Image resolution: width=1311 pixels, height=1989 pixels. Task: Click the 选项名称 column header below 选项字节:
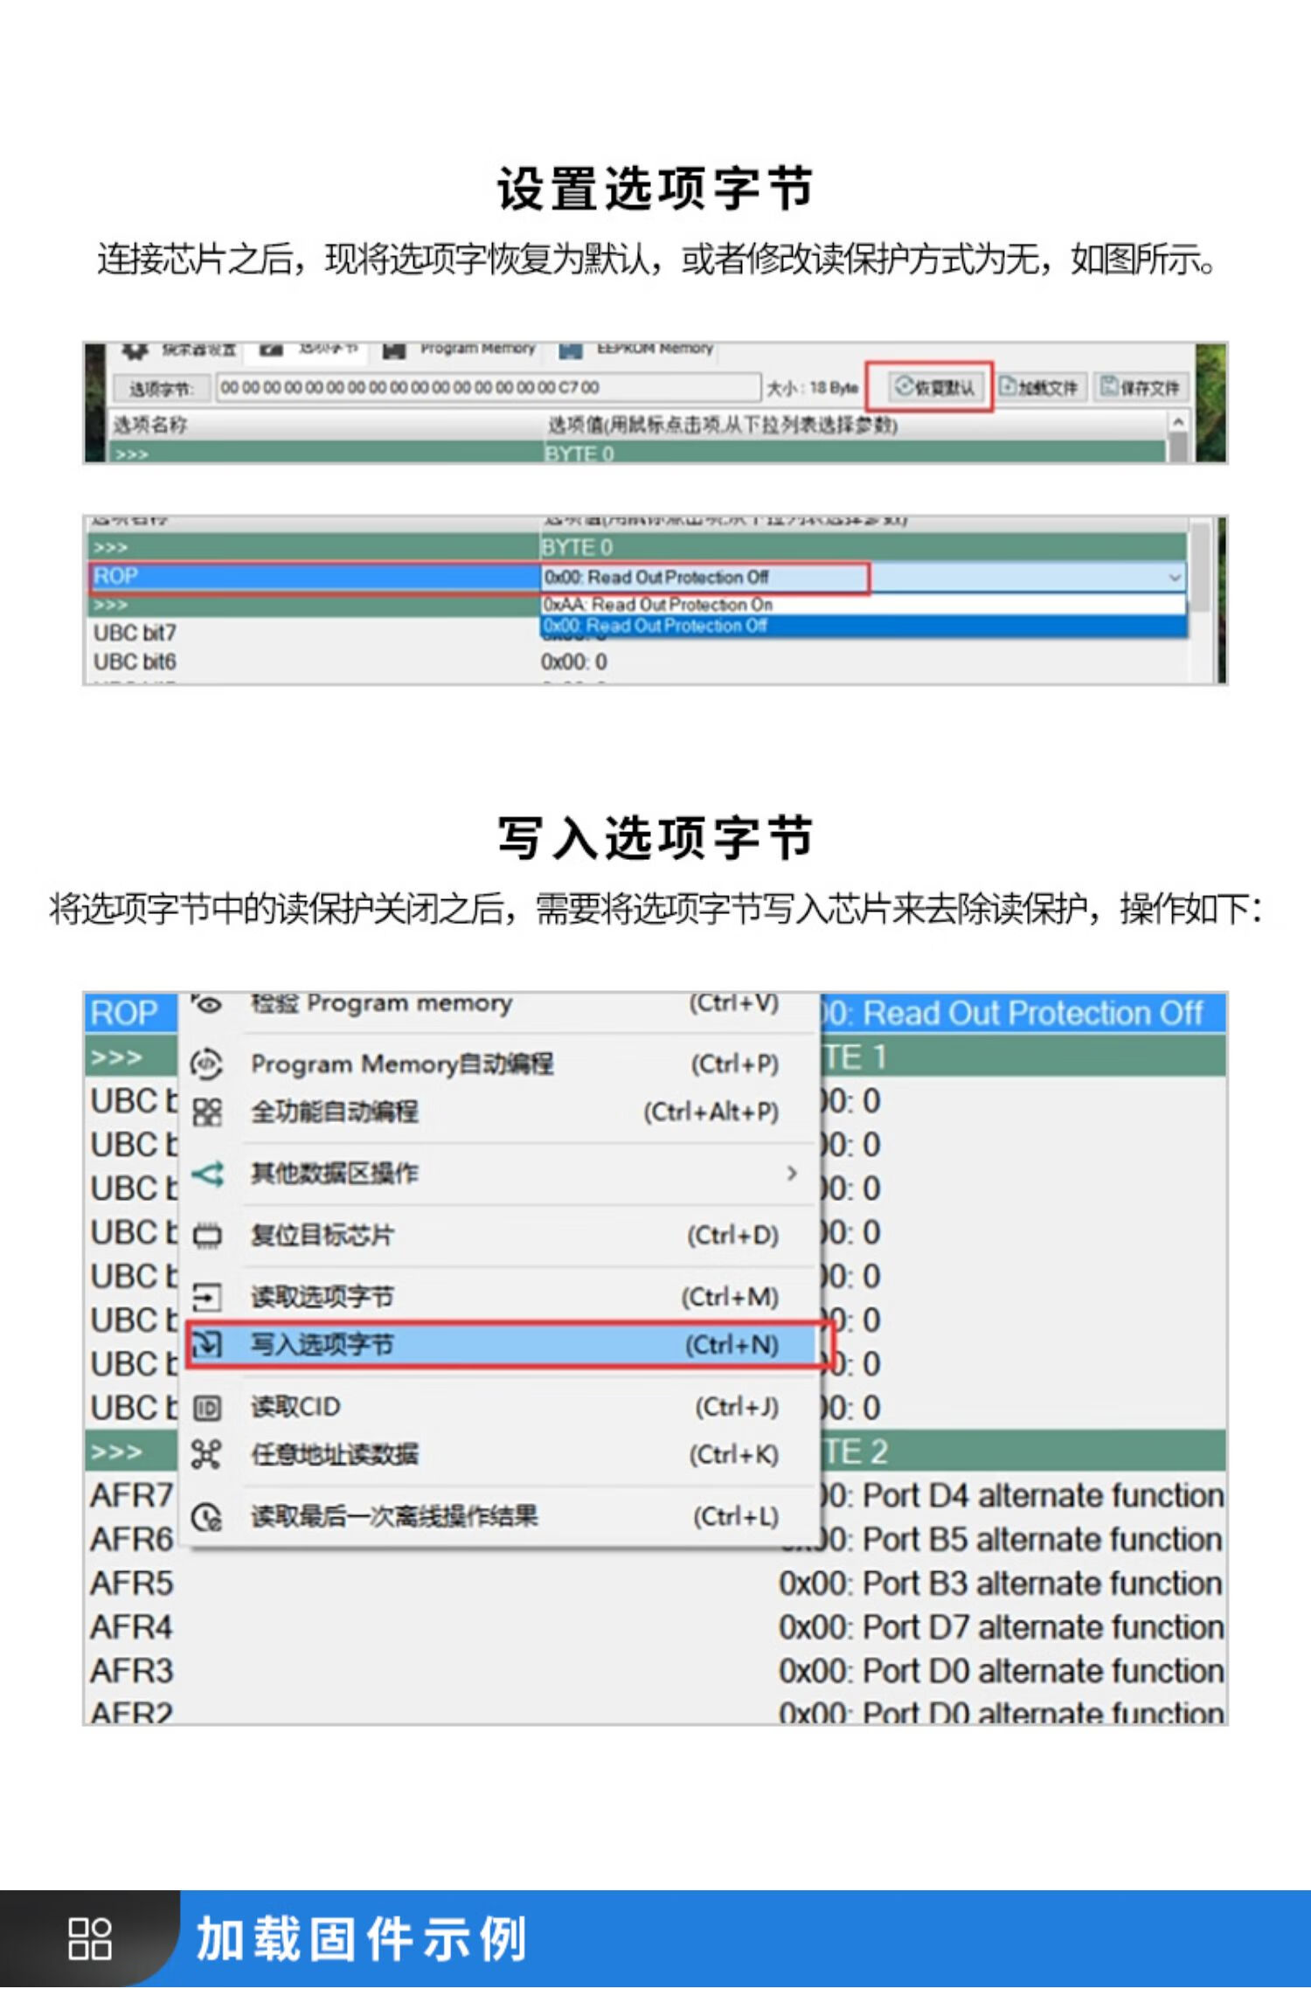pos(150,426)
